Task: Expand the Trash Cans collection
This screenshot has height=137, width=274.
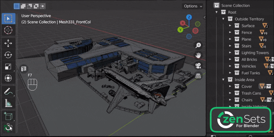Action: click(x=230, y=93)
